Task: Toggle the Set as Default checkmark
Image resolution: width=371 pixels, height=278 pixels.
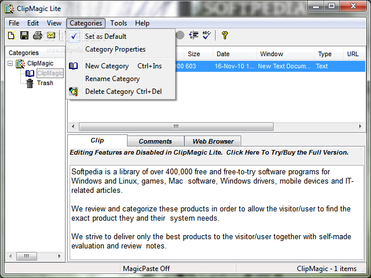Action: pyautogui.click(x=74, y=36)
